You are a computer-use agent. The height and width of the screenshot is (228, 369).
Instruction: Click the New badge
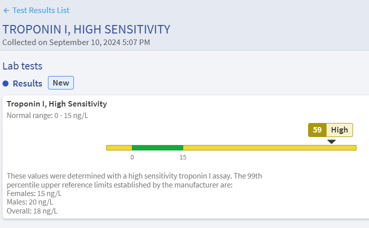point(61,83)
